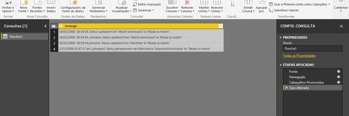Viewport: 349px width, 116px height.
Task: Click the gear icon beside the Fonte step
Action: coord(339,72)
